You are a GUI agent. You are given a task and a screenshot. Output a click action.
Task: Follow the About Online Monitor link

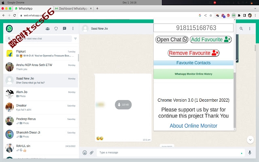pyautogui.click(x=193, y=126)
